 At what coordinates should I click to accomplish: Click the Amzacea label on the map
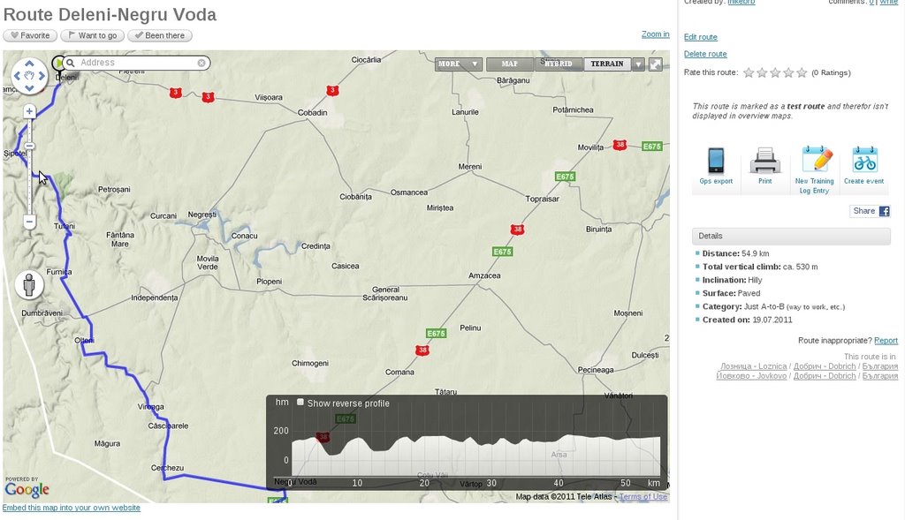(x=484, y=275)
